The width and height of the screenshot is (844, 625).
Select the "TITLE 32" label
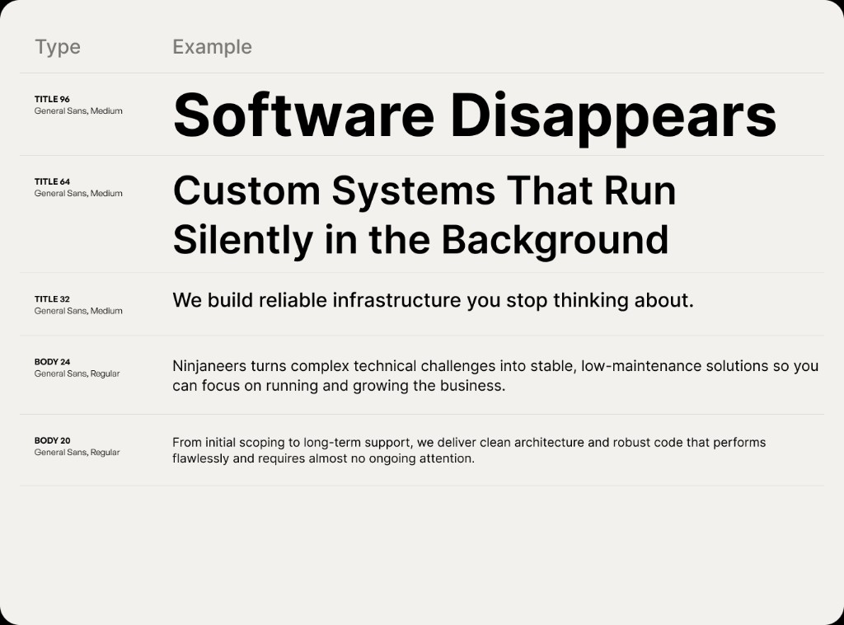(x=52, y=298)
